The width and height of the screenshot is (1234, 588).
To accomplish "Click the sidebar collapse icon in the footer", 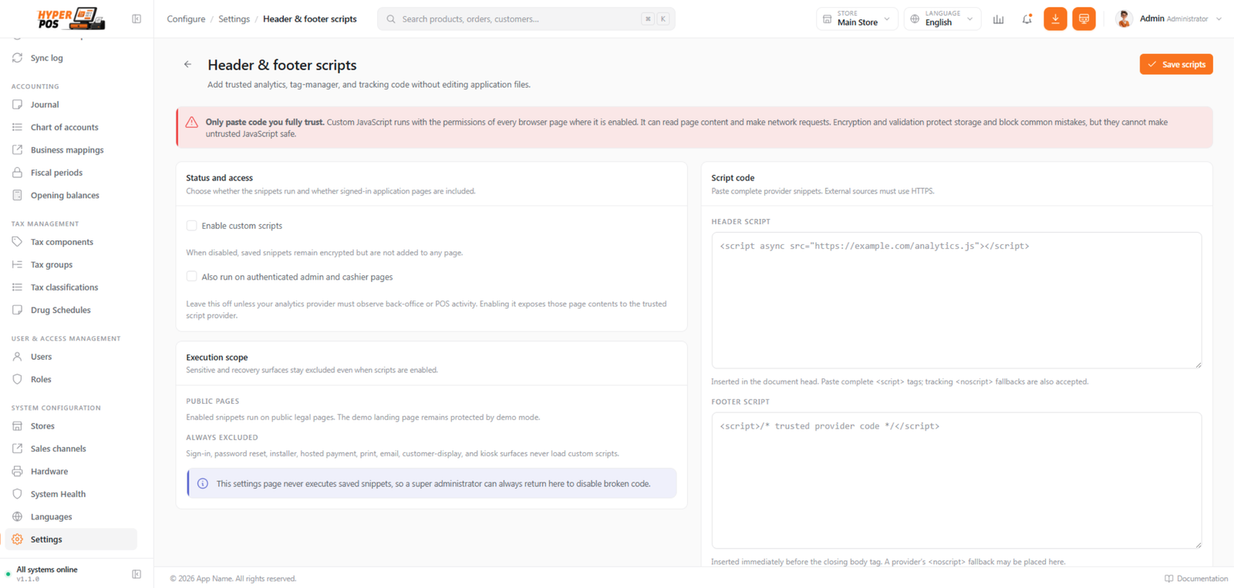I will coord(137,574).
